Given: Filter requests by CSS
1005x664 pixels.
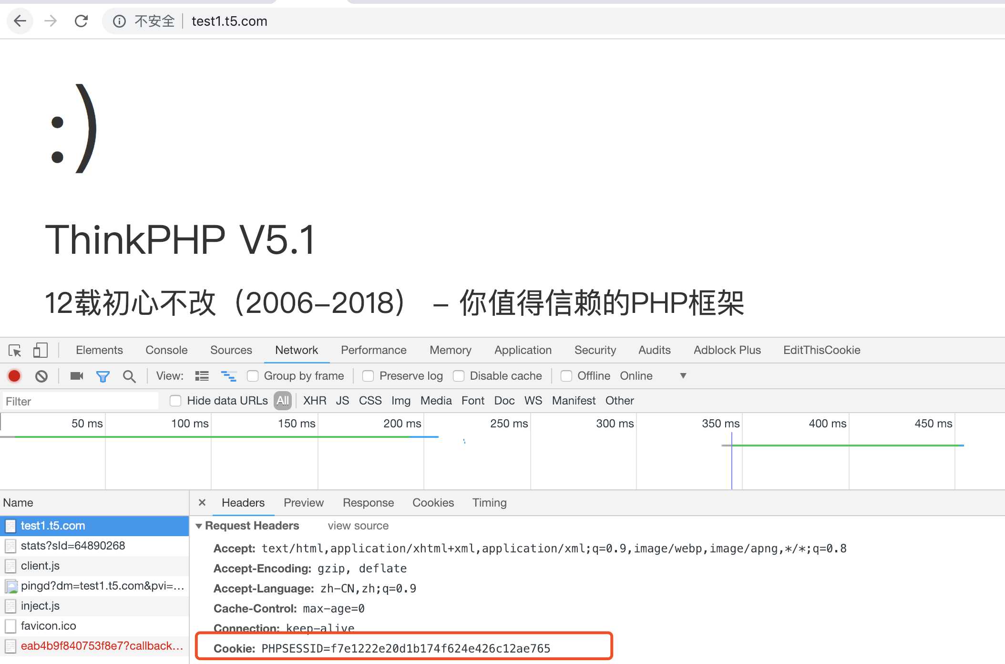Looking at the screenshot, I should [370, 401].
